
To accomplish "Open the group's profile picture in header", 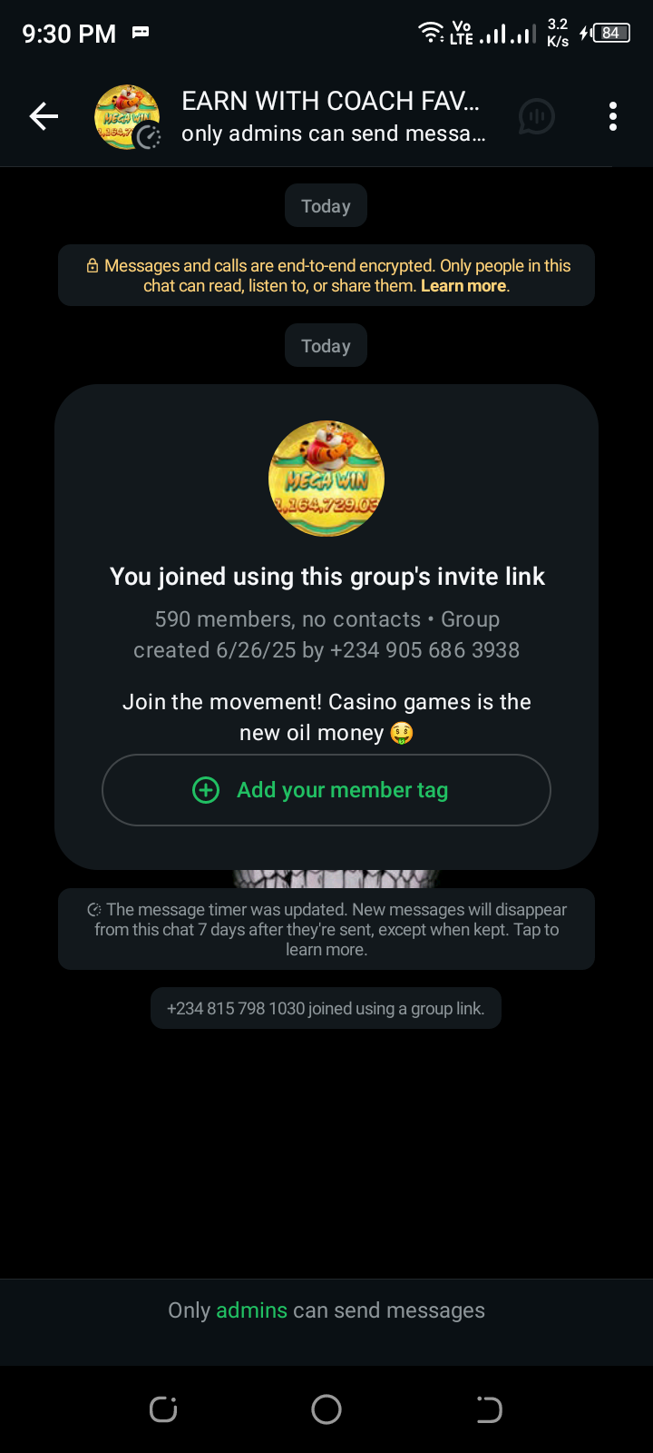I will tap(127, 116).
